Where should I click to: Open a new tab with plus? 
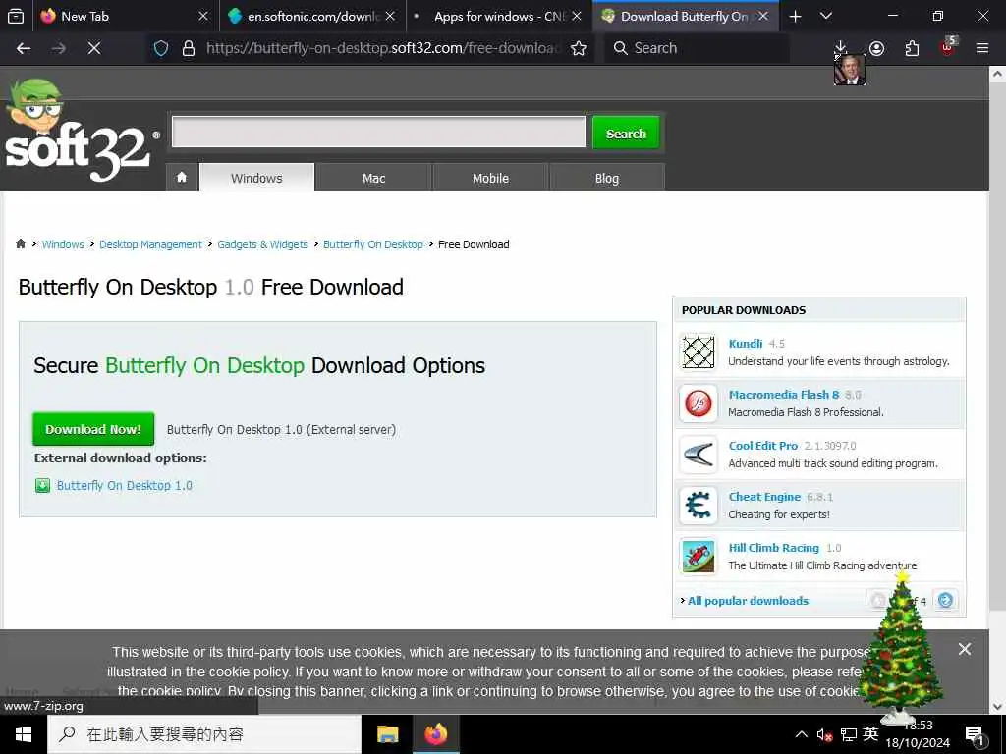[795, 16]
